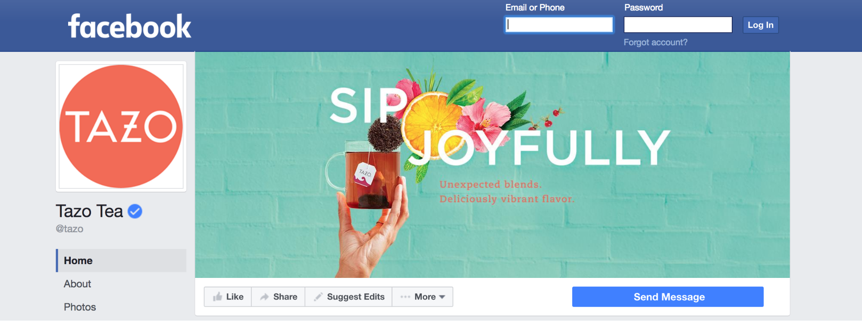Viewport: 862px width, 321px height.
Task: Open the Sip Joyfully cover photo
Action: [492, 165]
